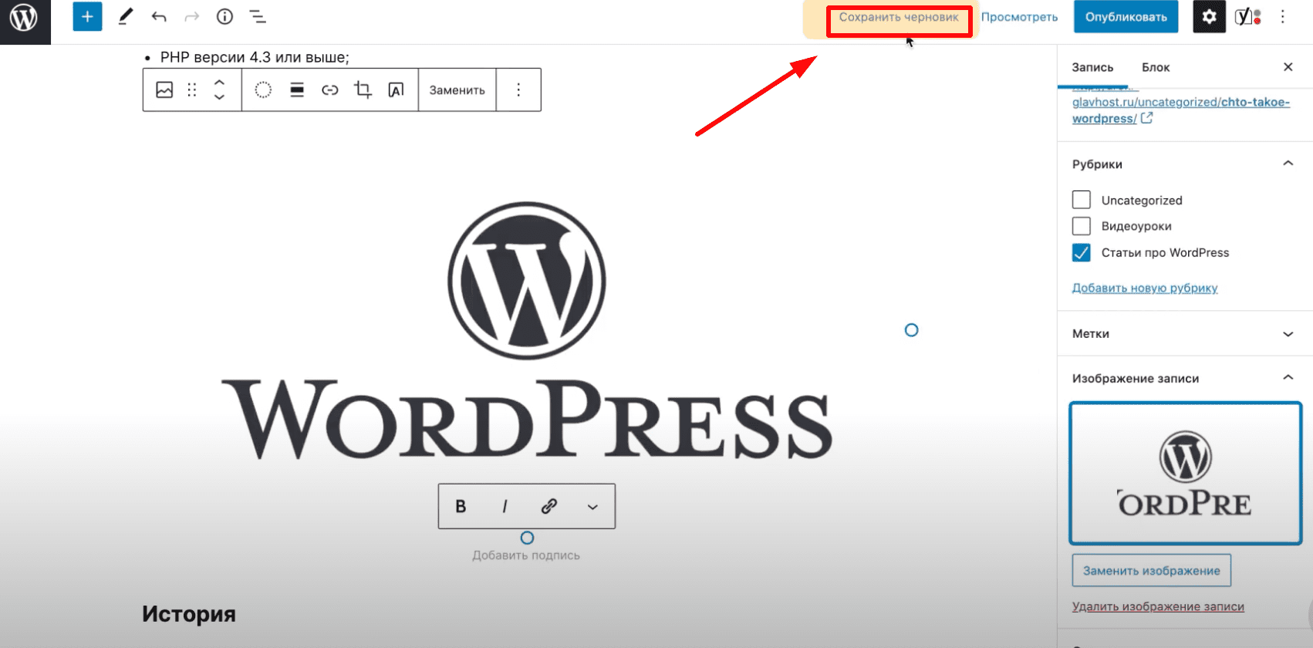
Task: Click Сохранить черновик
Action: (x=899, y=17)
